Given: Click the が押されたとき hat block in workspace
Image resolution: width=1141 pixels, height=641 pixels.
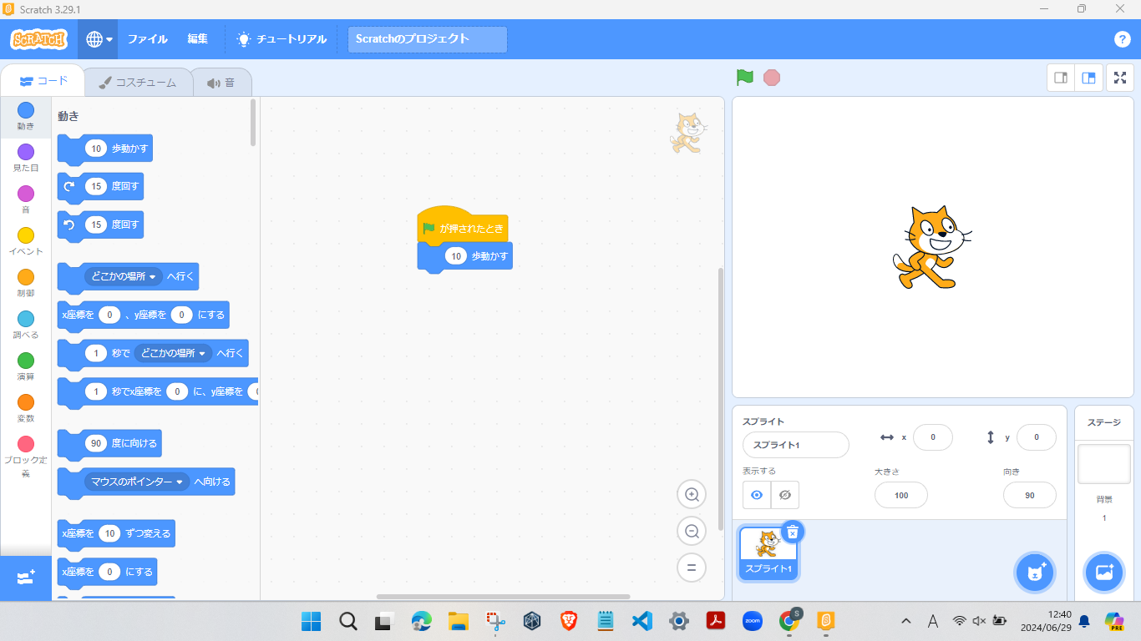Looking at the screenshot, I should tap(463, 225).
